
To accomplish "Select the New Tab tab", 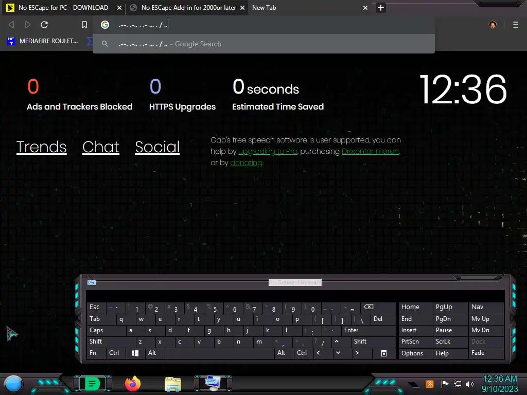I will tap(309, 8).
